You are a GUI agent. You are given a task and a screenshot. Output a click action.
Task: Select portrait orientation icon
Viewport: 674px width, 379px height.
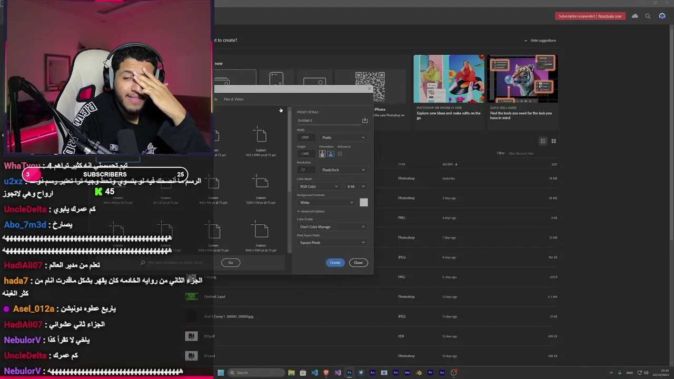(322, 154)
